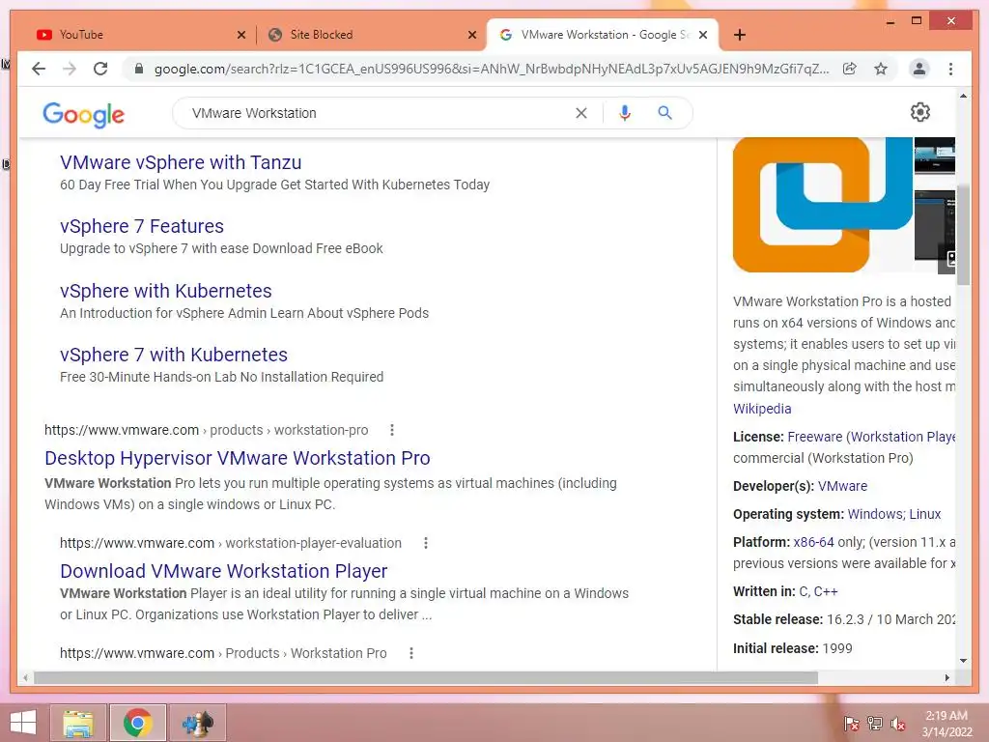Open File Explorer from the taskbar

tap(79, 723)
